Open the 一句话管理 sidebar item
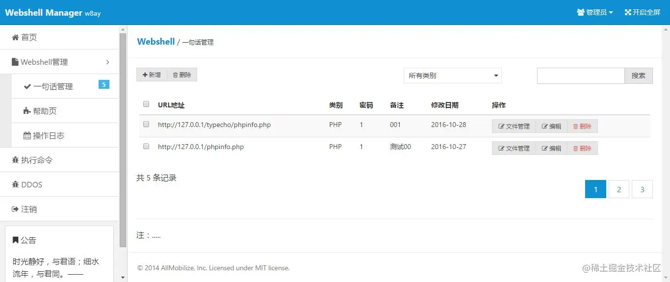The width and height of the screenshot is (670, 282). coord(65,86)
